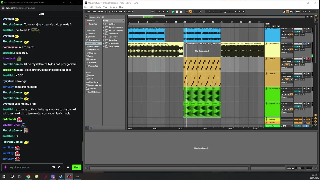Adjust track 5 volume value -1.6

pyautogui.click(x=298, y=91)
